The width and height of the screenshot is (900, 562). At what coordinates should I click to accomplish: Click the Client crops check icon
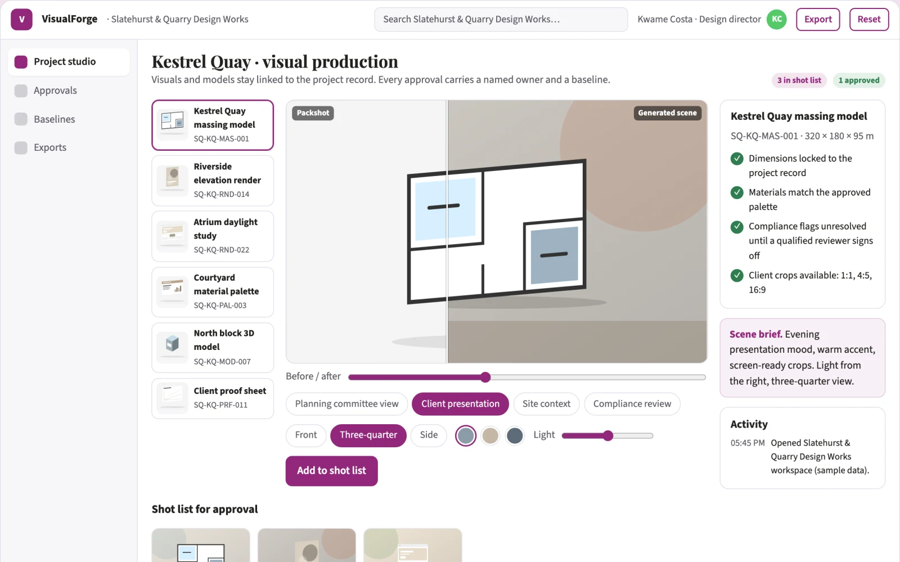pyautogui.click(x=737, y=276)
